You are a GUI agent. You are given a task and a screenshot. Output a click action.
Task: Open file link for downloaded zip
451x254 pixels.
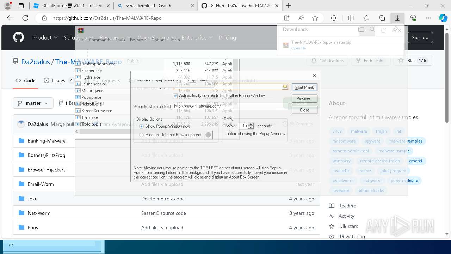pyautogui.click(x=298, y=48)
